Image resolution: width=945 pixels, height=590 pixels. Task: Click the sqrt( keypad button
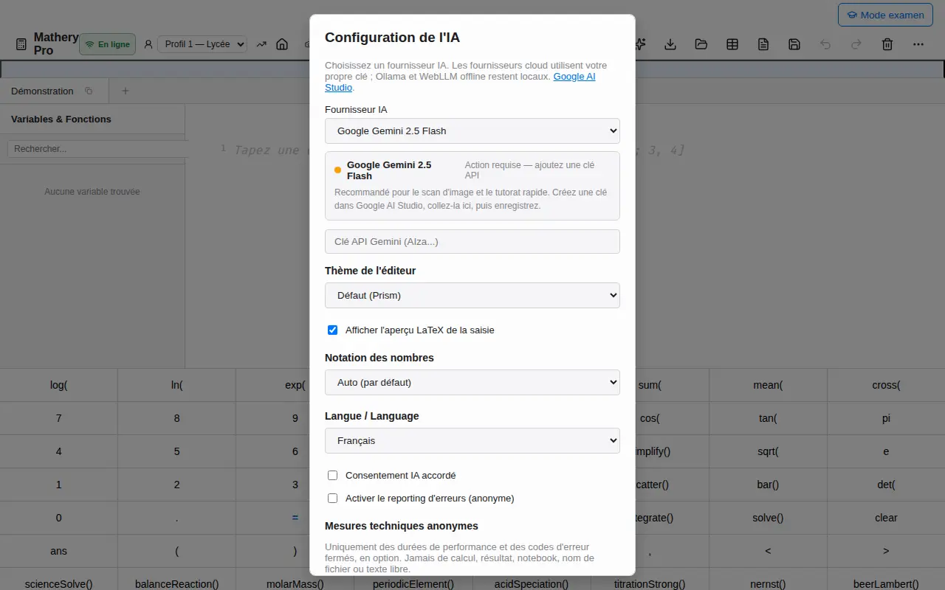pyautogui.click(x=768, y=451)
